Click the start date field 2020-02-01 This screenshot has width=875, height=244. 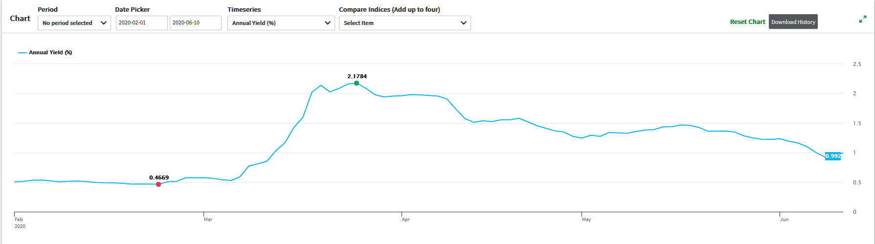(x=141, y=23)
